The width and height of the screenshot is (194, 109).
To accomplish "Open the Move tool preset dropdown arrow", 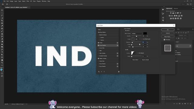I will click(9, 4).
